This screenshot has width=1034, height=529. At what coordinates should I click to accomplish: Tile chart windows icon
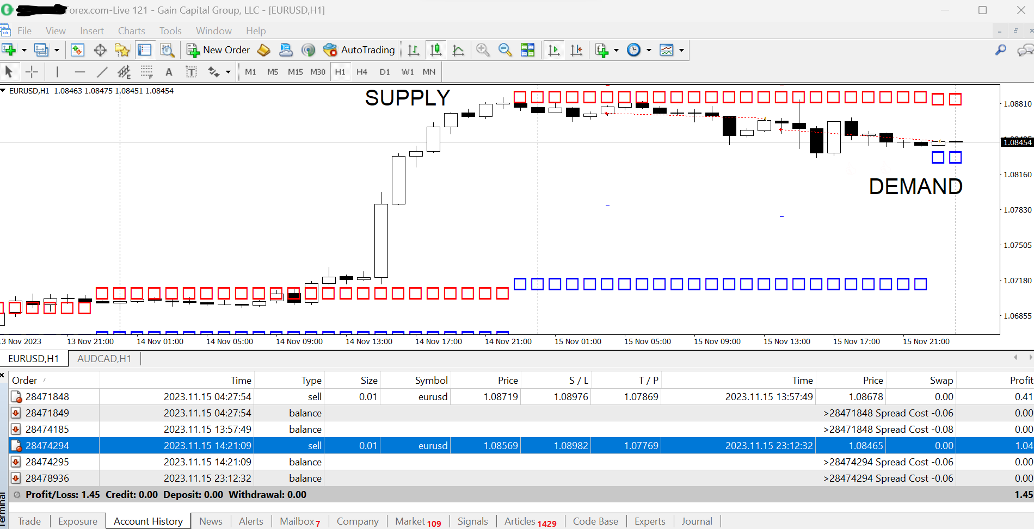click(x=527, y=50)
